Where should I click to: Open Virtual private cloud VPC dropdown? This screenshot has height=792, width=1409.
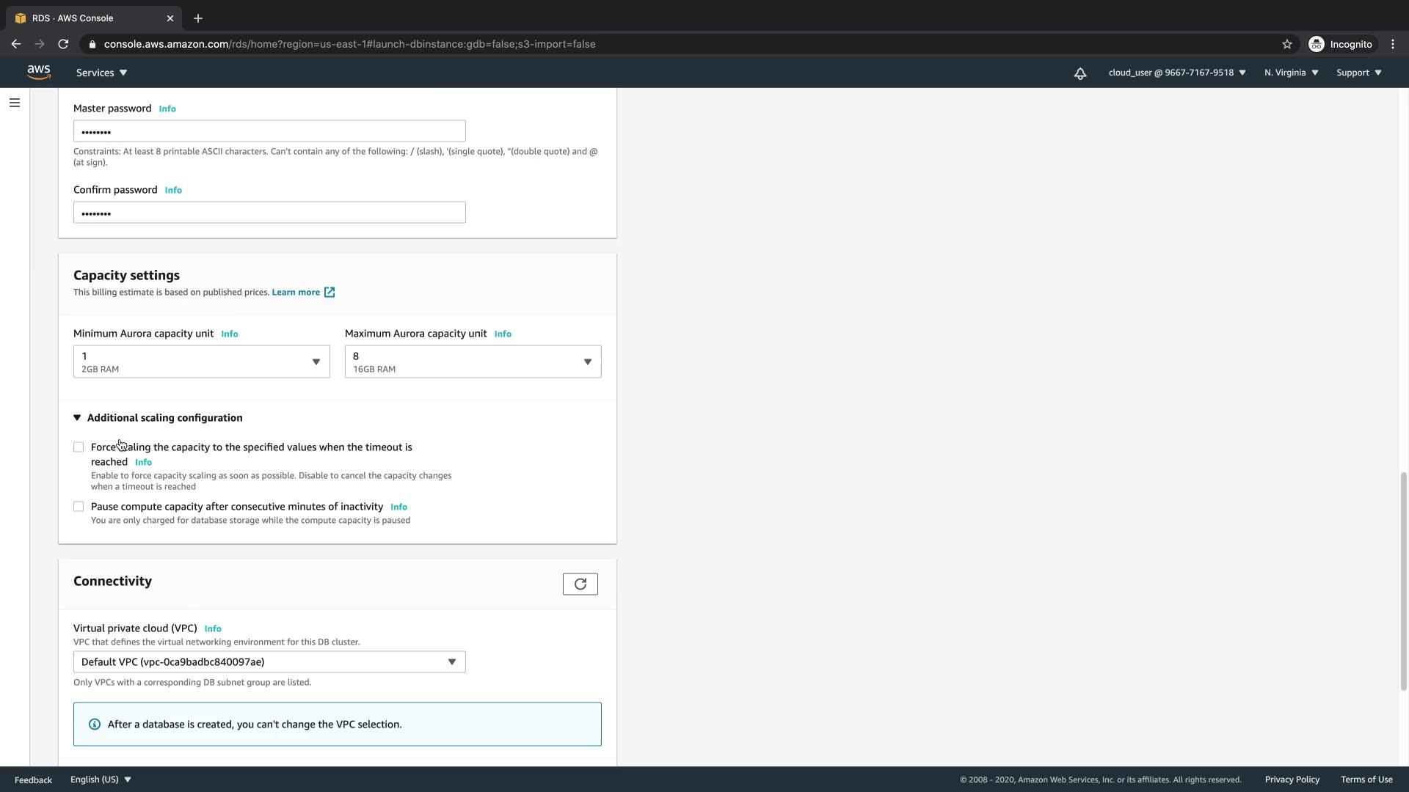coord(269,662)
